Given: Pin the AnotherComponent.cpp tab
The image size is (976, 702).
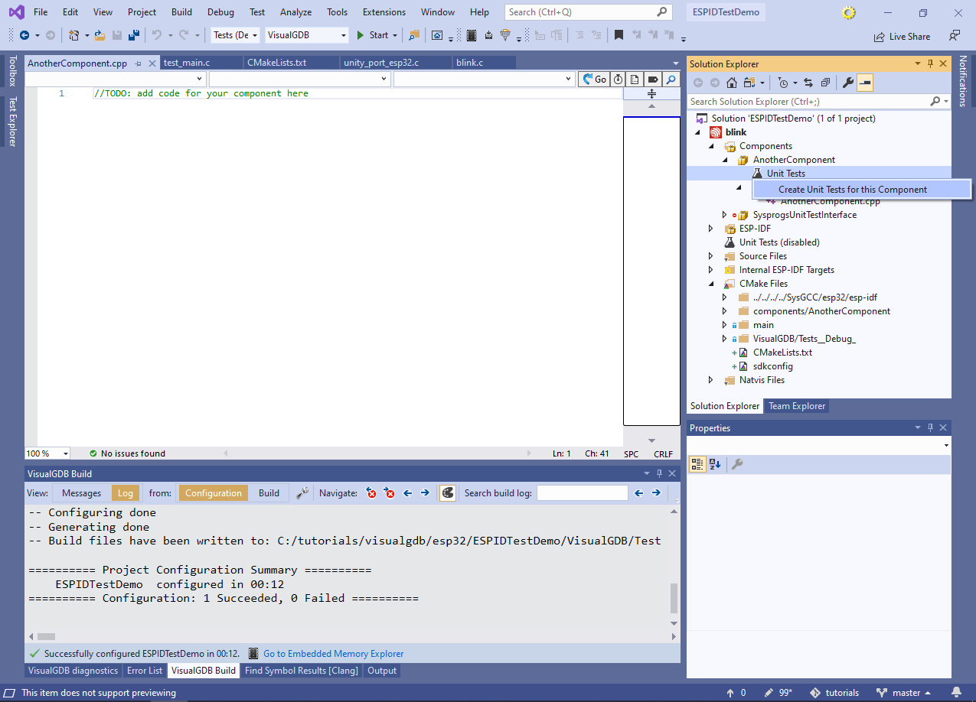Looking at the screenshot, I should point(138,63).
